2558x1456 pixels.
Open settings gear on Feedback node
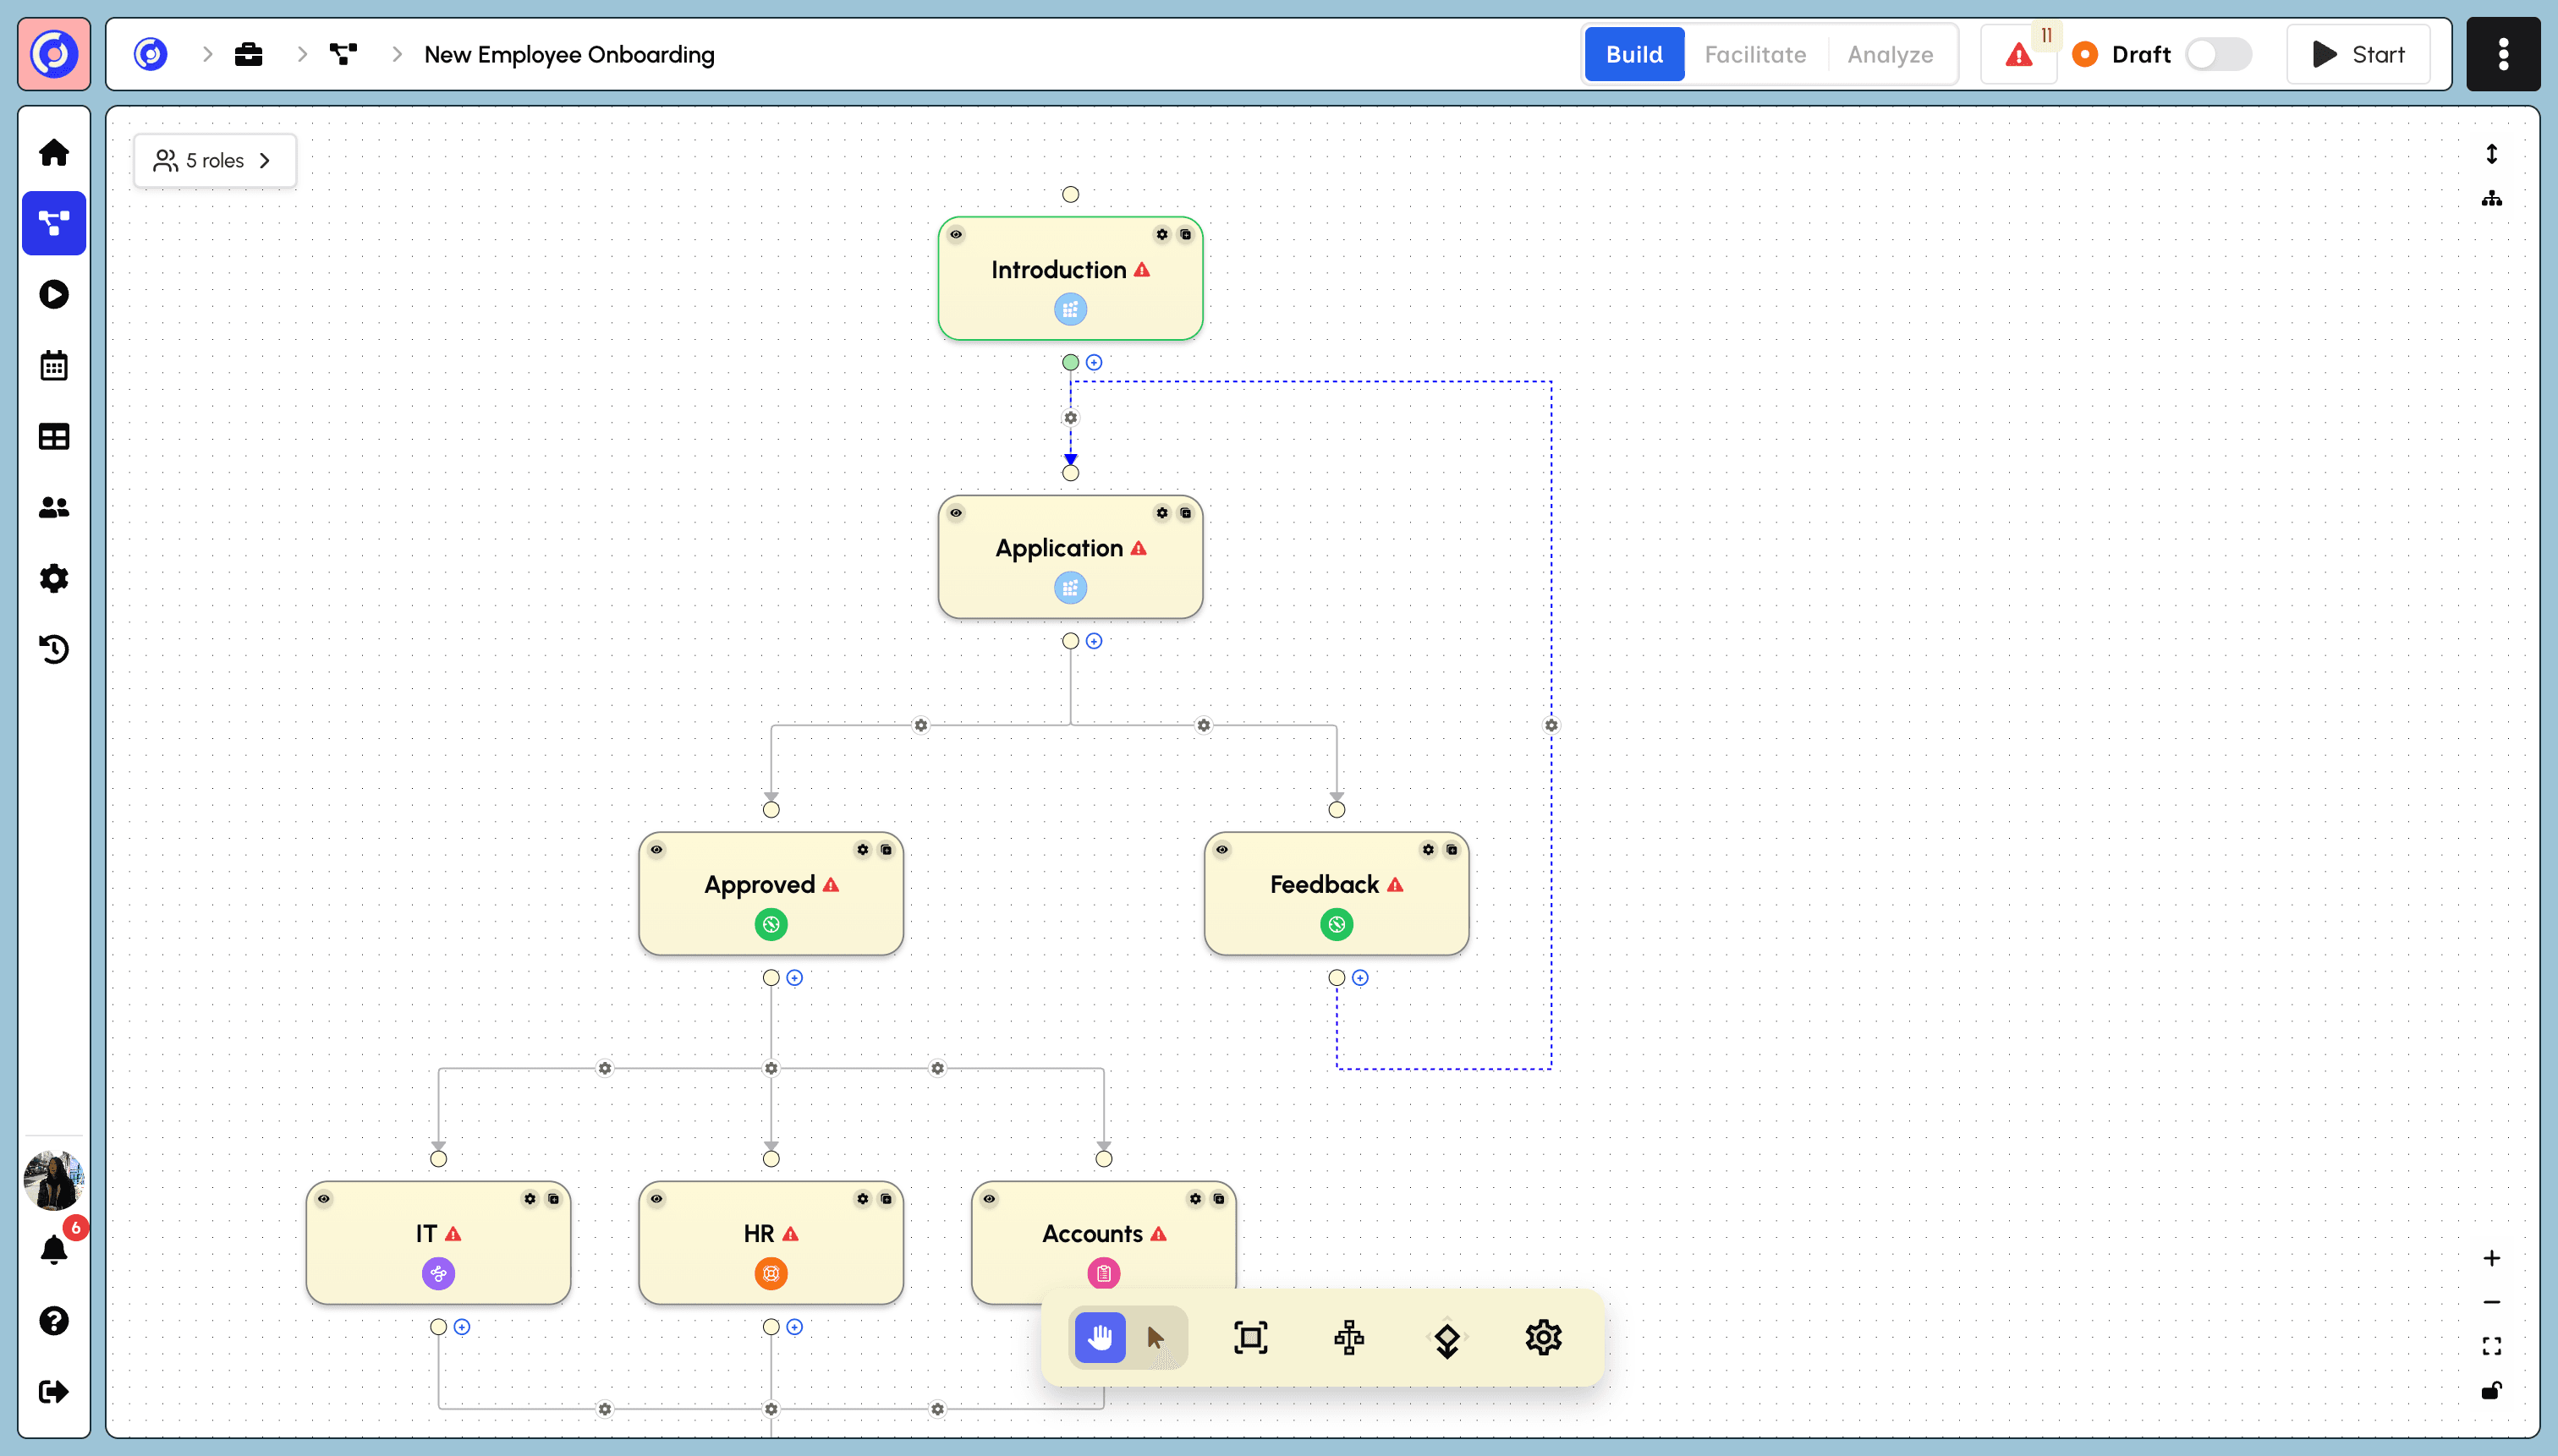1428,850
